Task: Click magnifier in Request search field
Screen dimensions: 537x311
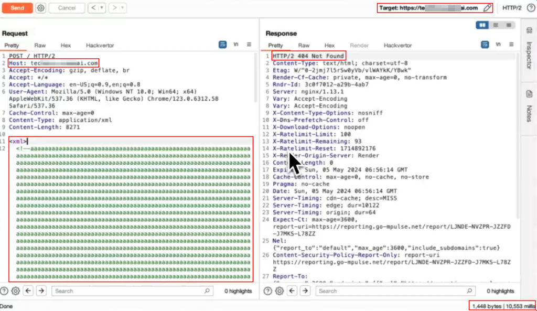Action: point(207,291)
